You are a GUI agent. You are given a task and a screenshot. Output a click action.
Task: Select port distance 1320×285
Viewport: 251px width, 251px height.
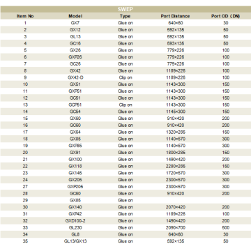tap(176, 132)
